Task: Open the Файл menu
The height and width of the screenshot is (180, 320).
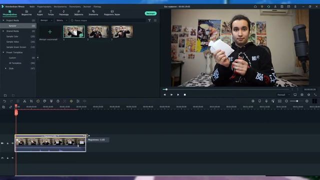Action: point(32,6)
